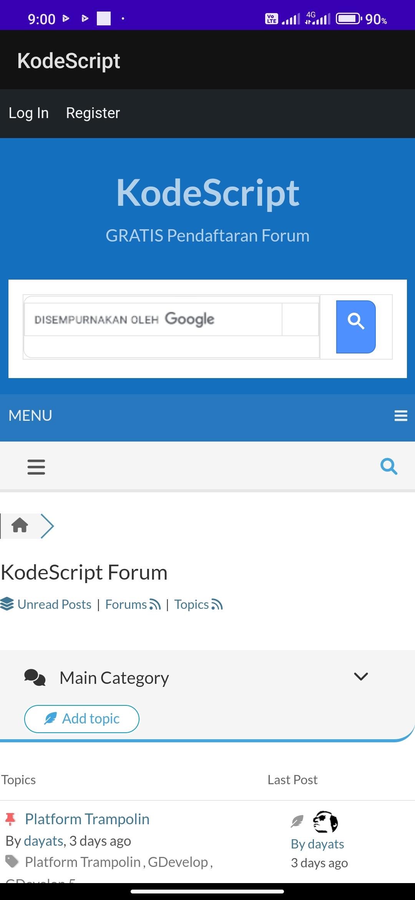Tap the 4G signal status icon
Image resolution: width=415 pixels, height=900 pixels.
click(x=317, y=18)
